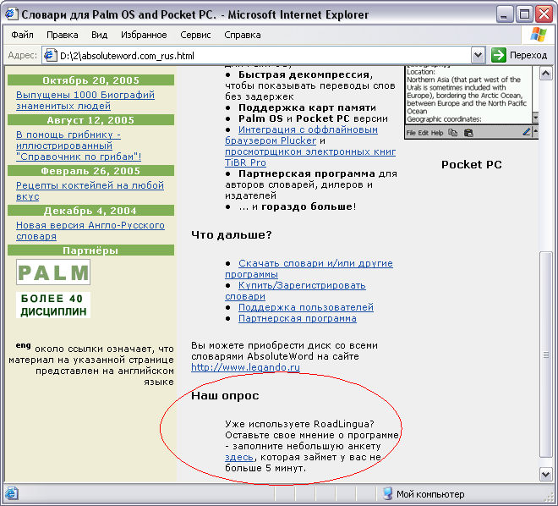Open link Поддержка пользователей
The width and height of the screenshot is (558, 506).
point(306,307)
